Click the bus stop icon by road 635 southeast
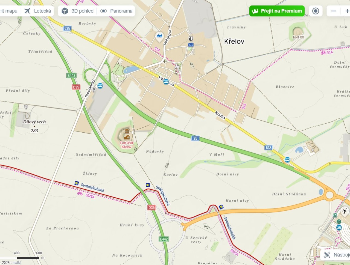This screenshot has height=265, width=350. pos(287,160)
